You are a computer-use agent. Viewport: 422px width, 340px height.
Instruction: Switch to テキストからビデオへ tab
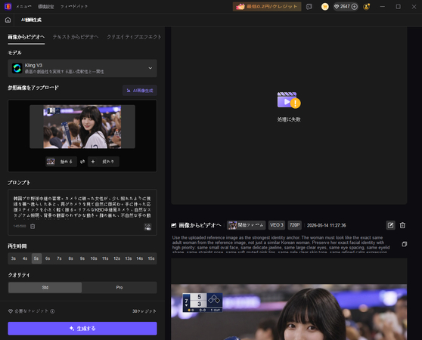click(x=76, y=37)
